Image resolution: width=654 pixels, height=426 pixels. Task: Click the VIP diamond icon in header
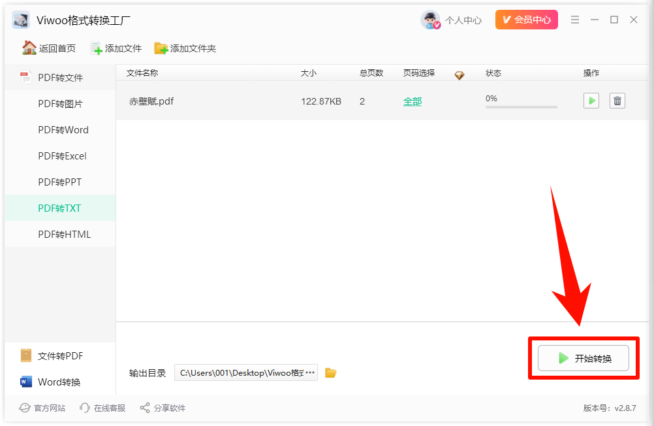[x=459, y=75]
